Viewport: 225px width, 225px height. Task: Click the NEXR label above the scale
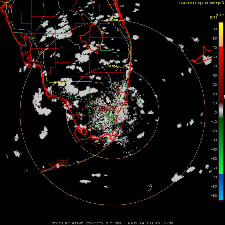point(220,15)
